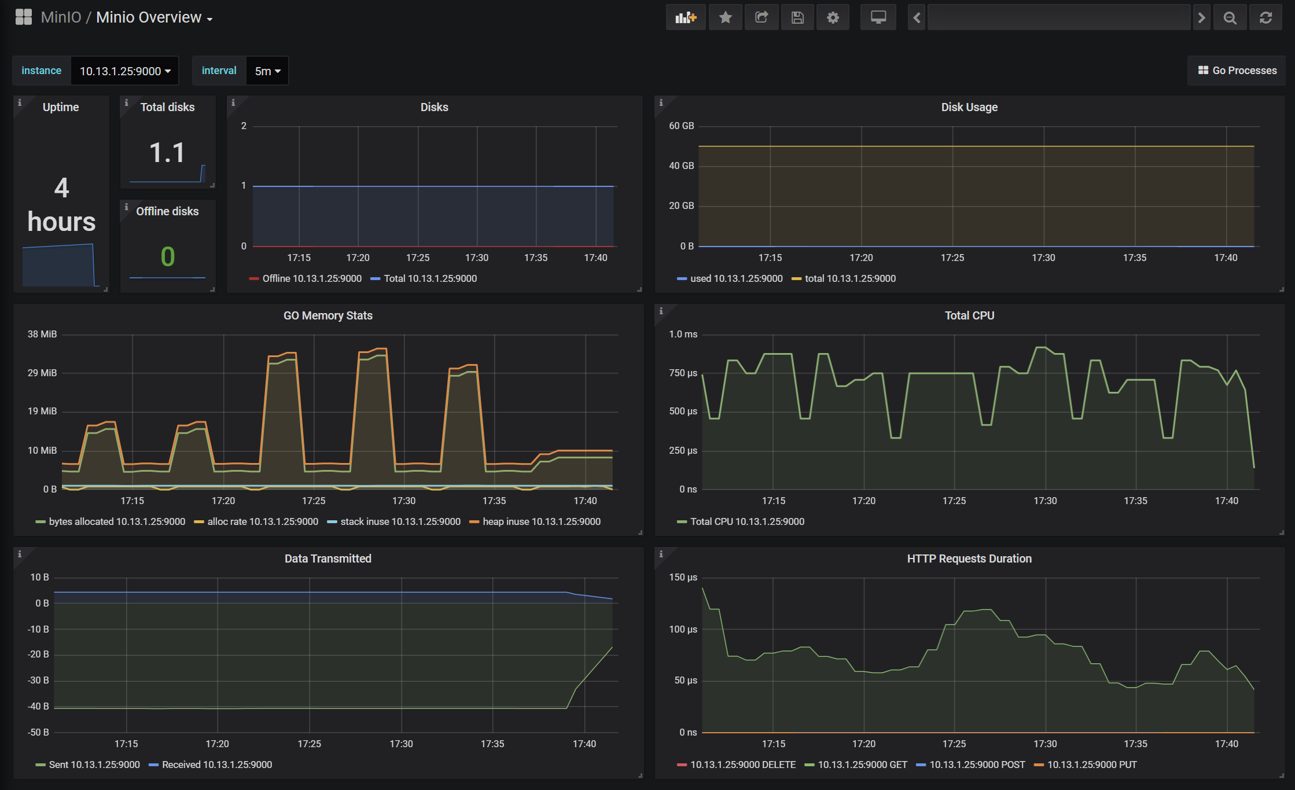Viewport: 1295px width, 790px height.
Task: Open the interval 5m dropdown
Action: (267, 71)
